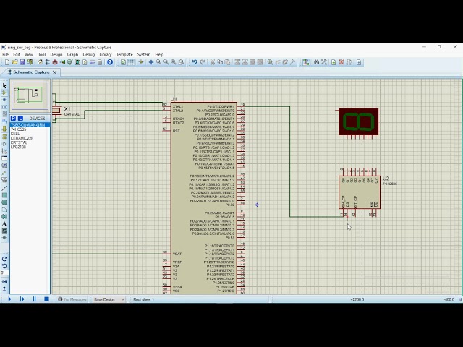This screenshot has width=463, height=347.
Task: Click the overview thumbnail window
Action: click(30, 96)
